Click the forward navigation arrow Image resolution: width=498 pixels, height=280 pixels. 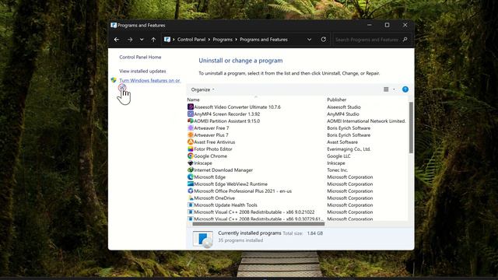(x=130, y=40)
